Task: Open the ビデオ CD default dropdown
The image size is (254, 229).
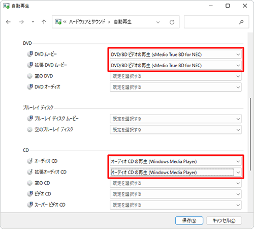Action: (x=176, y=194)
